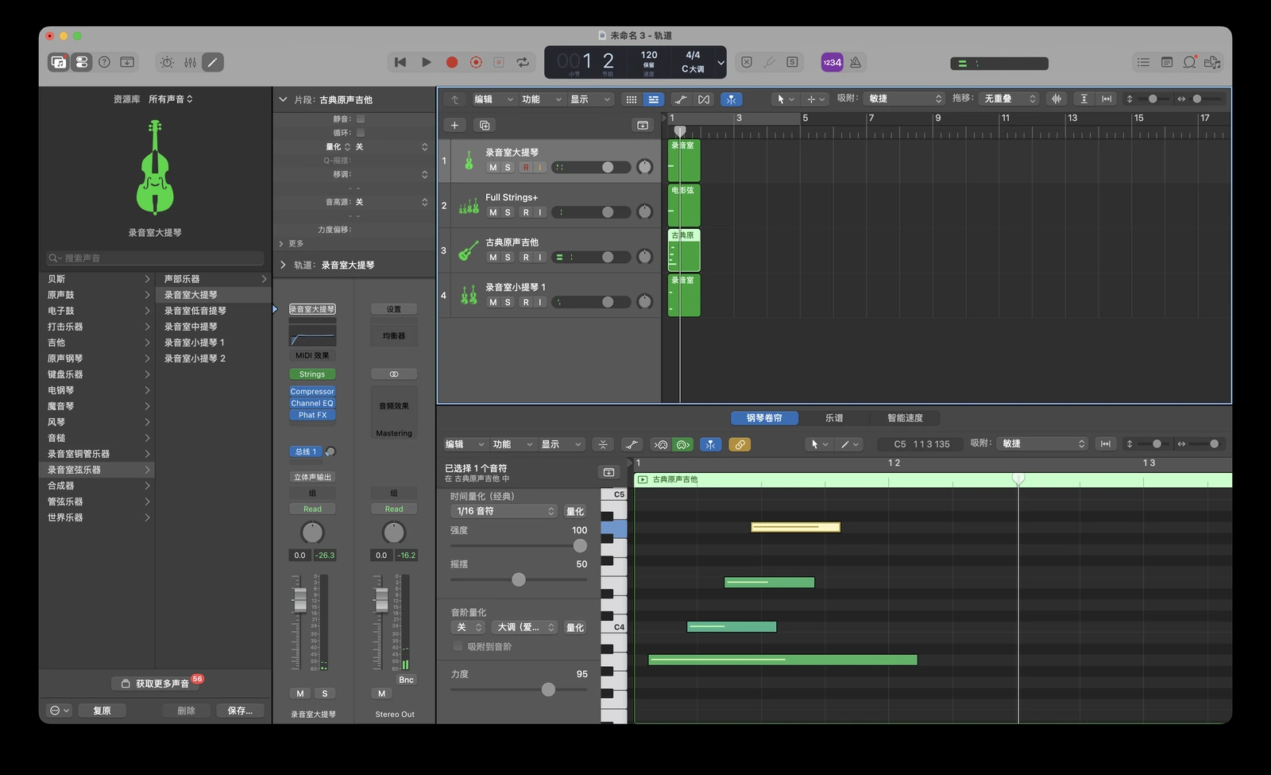Toggle the Inspector panel icon
This screenshot has width=1271, height=775.
tap(82, 62)
